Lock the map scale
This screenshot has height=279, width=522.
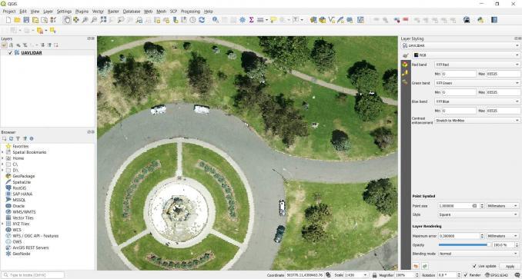(x=374, y=275)
